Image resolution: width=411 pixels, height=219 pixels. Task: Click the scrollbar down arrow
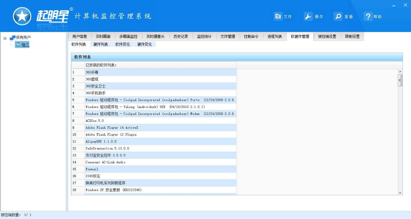click(x=400, y=193)
